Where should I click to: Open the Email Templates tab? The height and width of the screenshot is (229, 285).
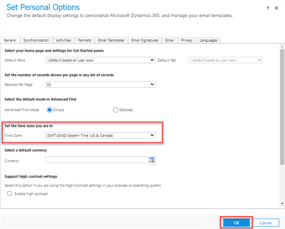pyautogui.click(x=111, y=40)
